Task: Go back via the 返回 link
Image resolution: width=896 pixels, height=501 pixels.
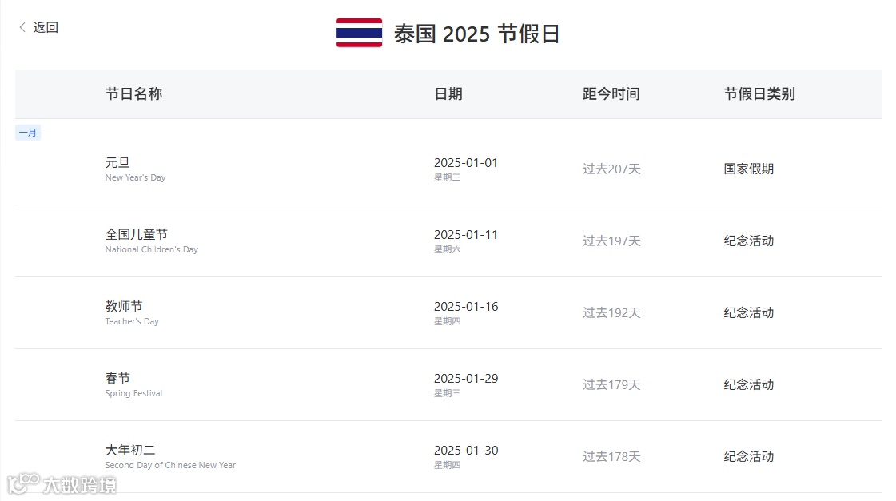Action: 46,27
